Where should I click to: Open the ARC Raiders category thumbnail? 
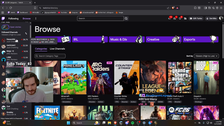(x=100, y=77)
